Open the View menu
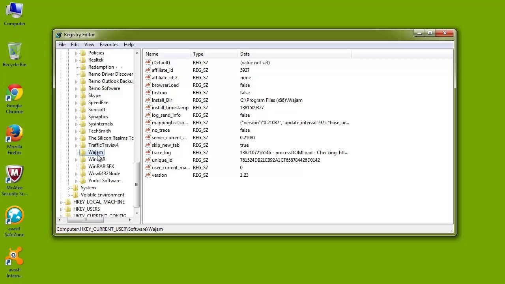505x284 pixels. [89, 45]
